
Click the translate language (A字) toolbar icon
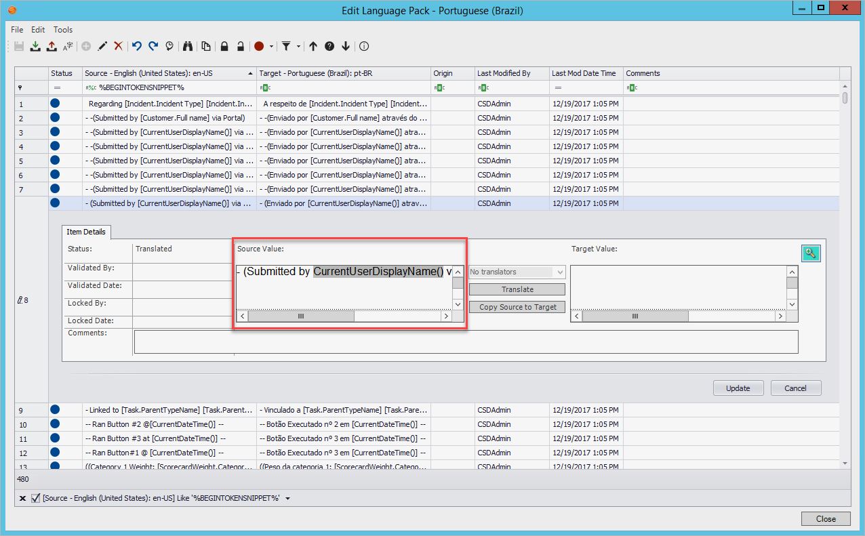(x=68, y=46)
